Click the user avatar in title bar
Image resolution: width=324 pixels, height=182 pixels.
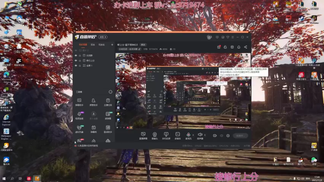(209, 37)
